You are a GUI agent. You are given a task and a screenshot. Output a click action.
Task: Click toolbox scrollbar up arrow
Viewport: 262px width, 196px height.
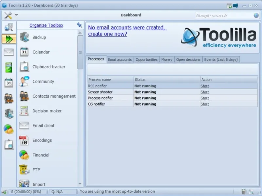point(80,33)
